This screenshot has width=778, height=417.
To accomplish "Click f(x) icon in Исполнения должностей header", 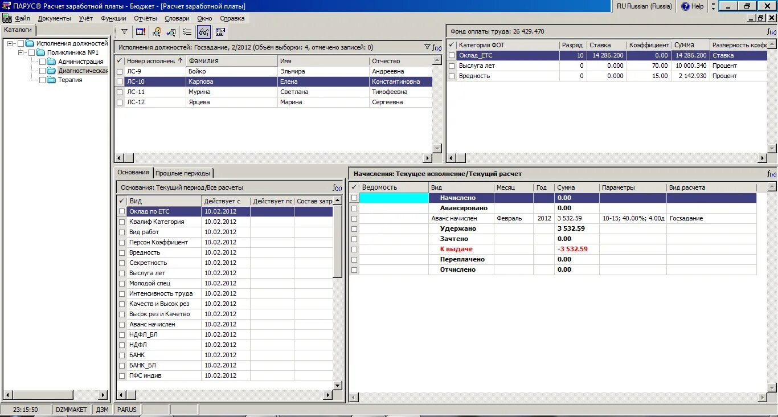I will [x=437, y=47].
